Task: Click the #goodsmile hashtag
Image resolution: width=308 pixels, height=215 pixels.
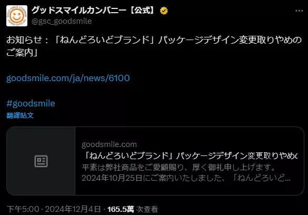Action: click(x=31, y=103)
